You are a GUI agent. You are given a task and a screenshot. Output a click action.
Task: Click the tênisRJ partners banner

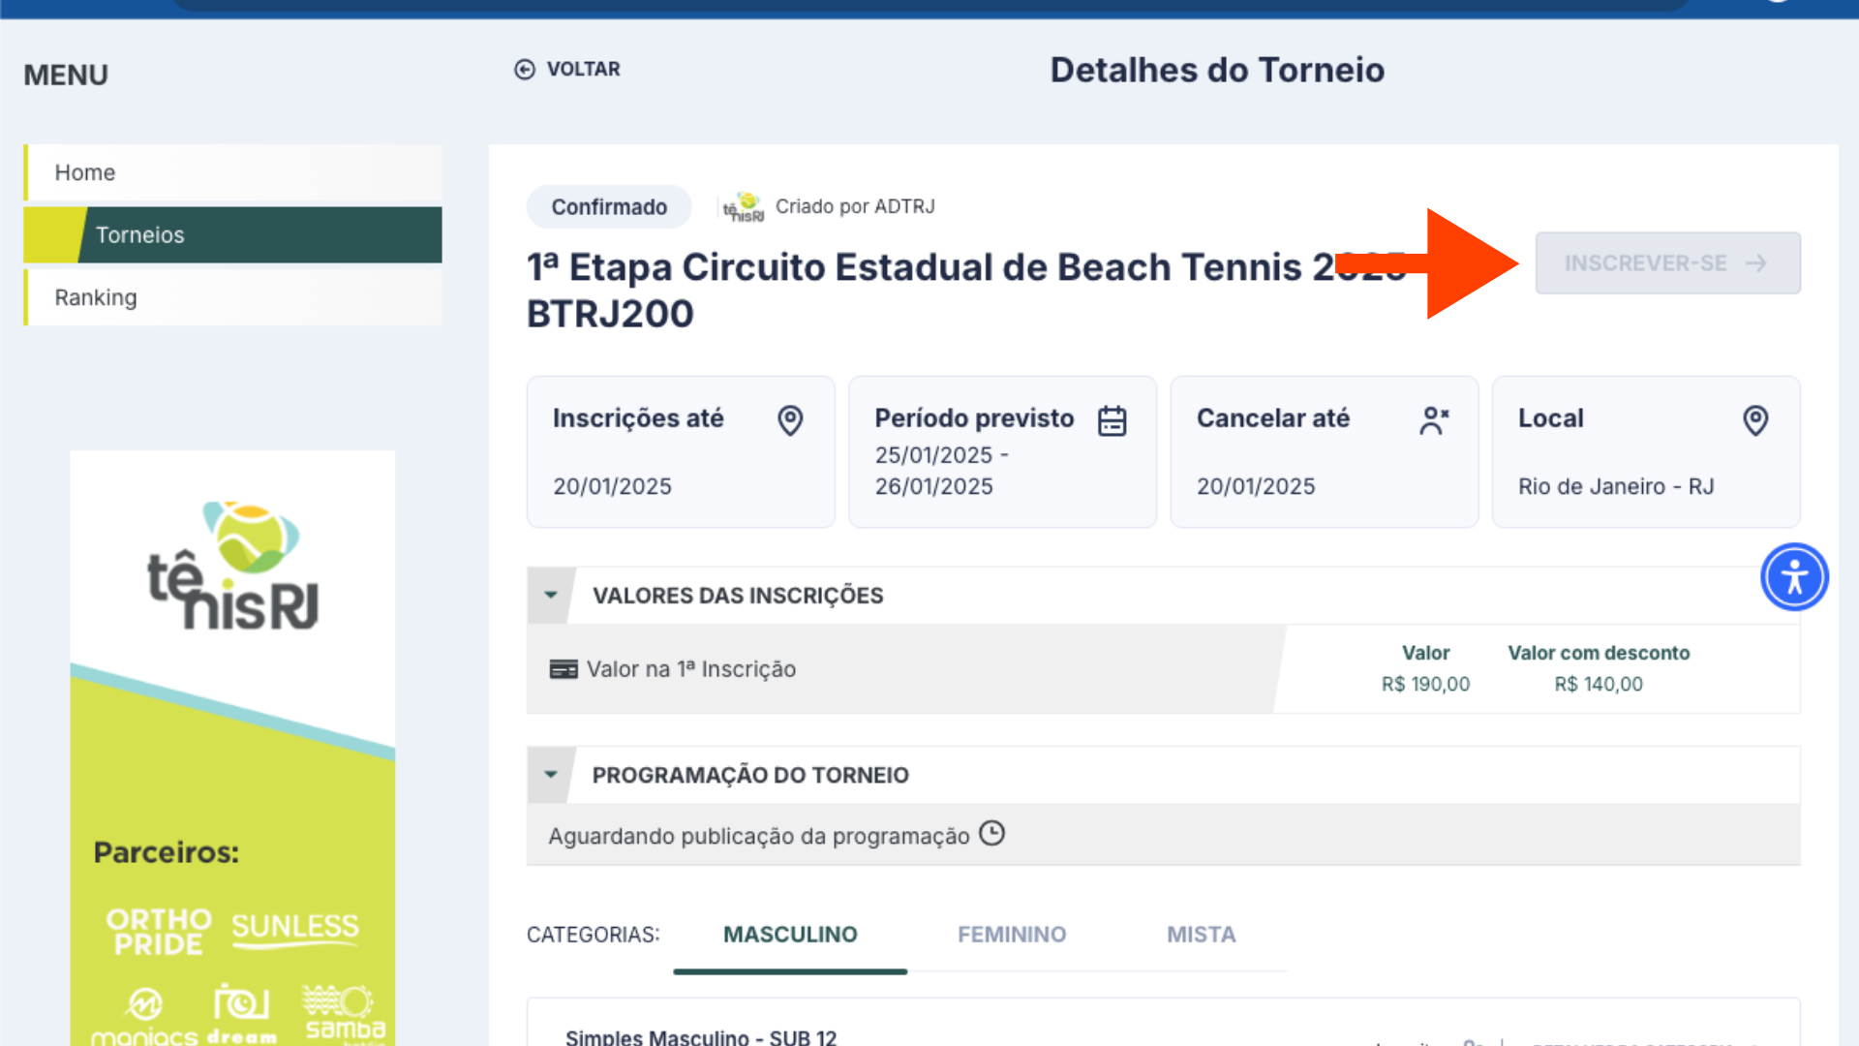[232, 748]
